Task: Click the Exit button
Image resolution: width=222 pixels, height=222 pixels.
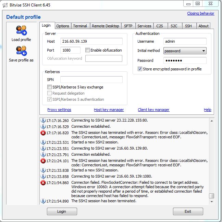Action: 188,211
